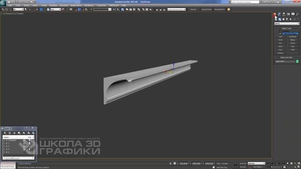Screen dimensions: 301x169
Task: Open the Splines subcategory dropdown
Action: point(286,23)
